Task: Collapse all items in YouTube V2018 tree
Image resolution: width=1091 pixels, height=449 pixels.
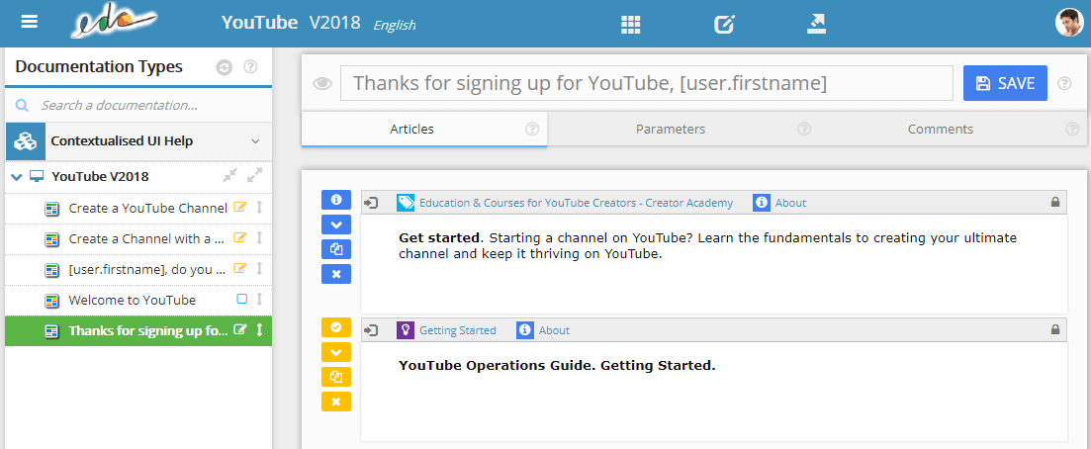Action: [230, 175]
